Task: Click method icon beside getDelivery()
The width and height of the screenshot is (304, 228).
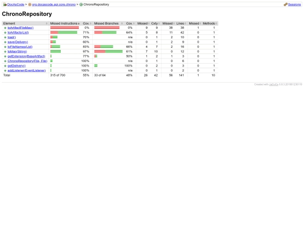Action: pyautogui.click(x=5, y=66)
